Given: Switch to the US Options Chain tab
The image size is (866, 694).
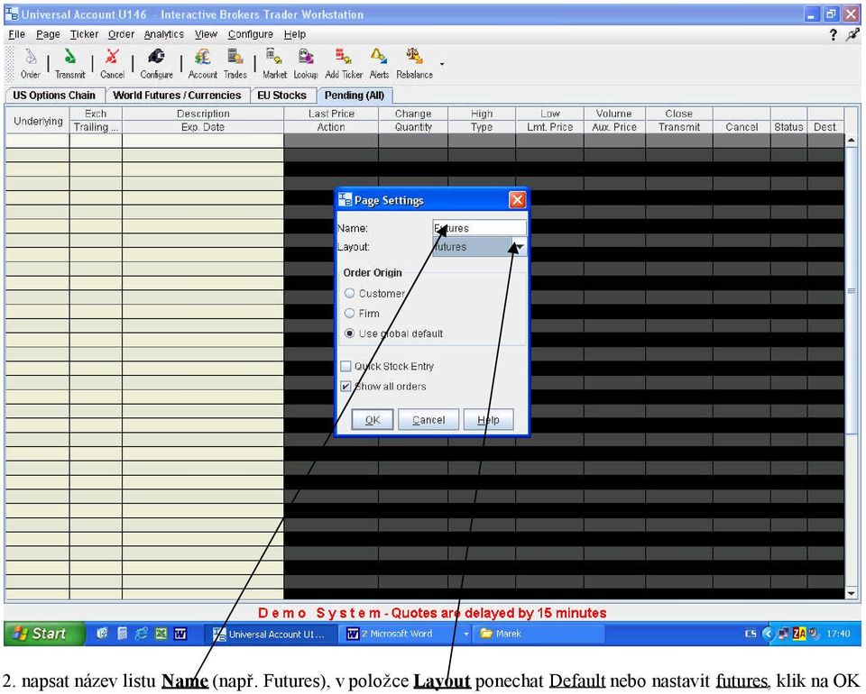Looking at the screenshot, I should [54, 96].
